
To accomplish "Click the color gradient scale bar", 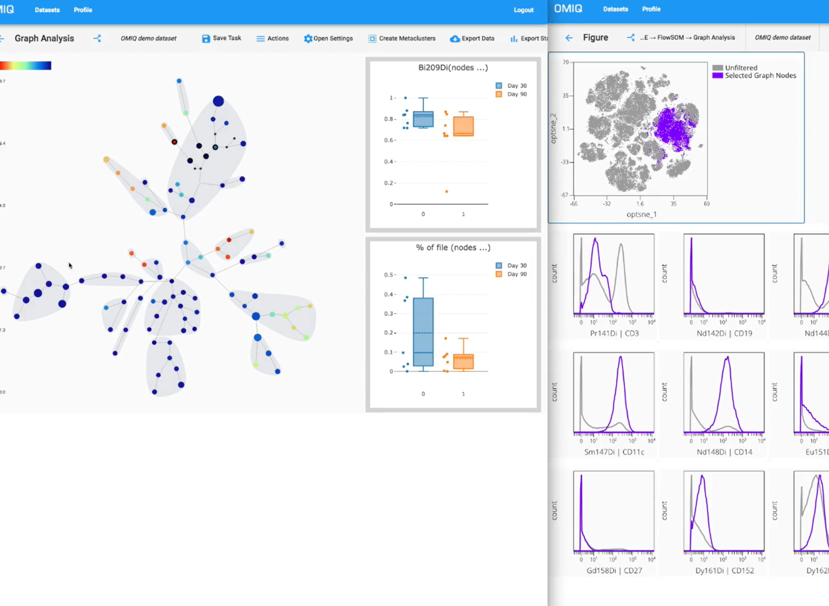I will (x=26, y=65).
